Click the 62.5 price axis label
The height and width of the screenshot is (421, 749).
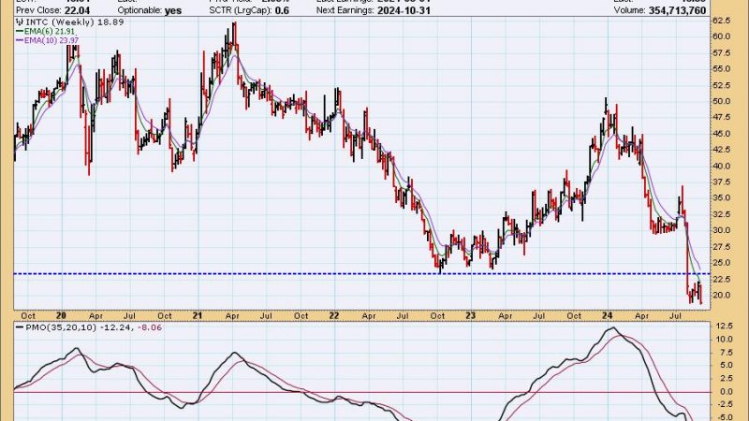[721, 21]
